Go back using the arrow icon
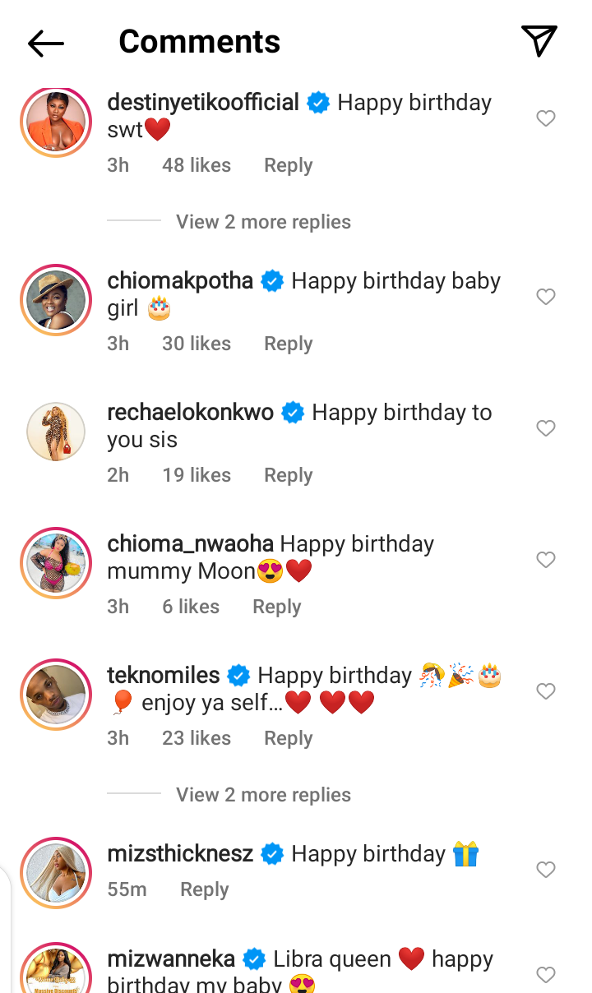The image size is (592, 993). [46, 43]
